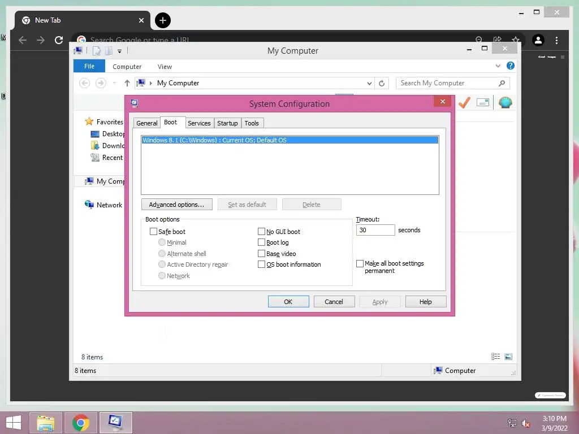Click the Advanced options button
The width and height of the screenshot is (579, 434).
point(177,205)
